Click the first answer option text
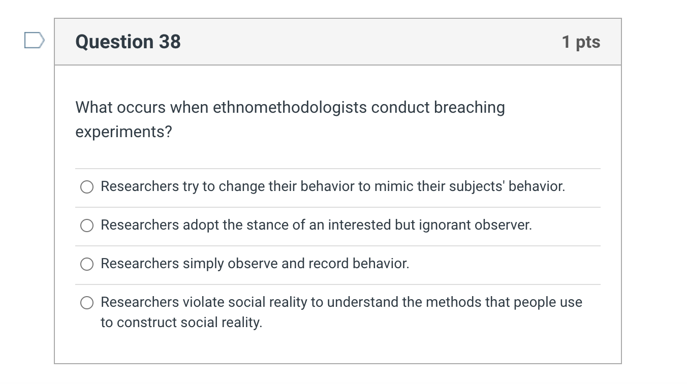 pyautogui.click(x=333, y=186)
